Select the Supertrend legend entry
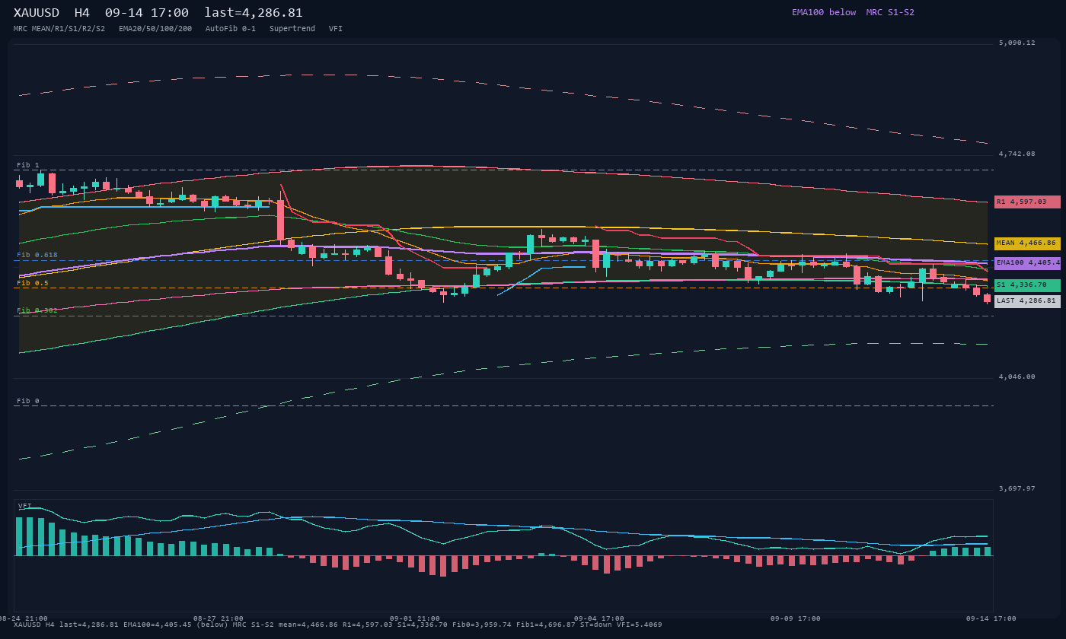 point(292,29)
